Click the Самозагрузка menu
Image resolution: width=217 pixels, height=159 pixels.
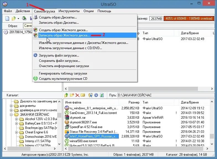click(x=45, y=11)
